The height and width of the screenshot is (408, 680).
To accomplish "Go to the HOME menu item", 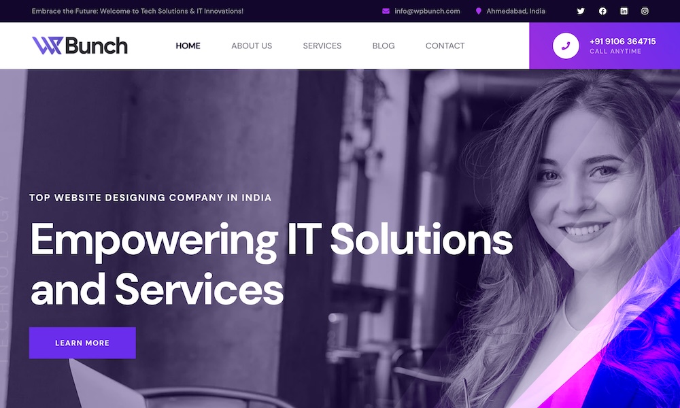I will tap(188, 46).
